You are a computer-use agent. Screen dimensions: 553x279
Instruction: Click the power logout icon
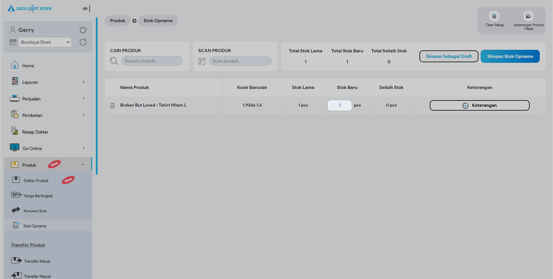click(83, 30)
